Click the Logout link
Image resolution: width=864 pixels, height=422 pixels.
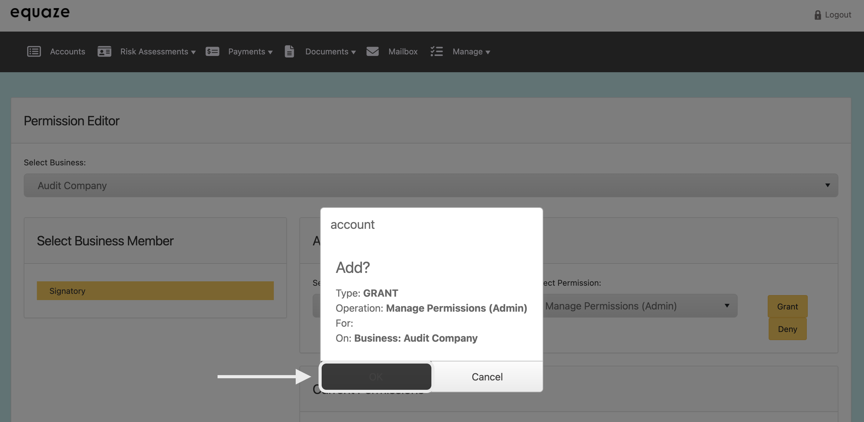coord(838,15)
